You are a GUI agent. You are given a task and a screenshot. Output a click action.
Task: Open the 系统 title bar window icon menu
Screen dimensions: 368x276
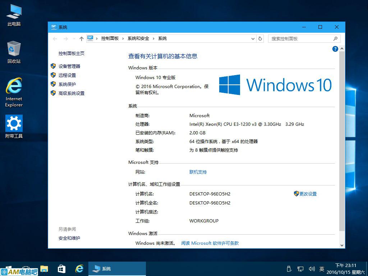(x=54, y=27)
